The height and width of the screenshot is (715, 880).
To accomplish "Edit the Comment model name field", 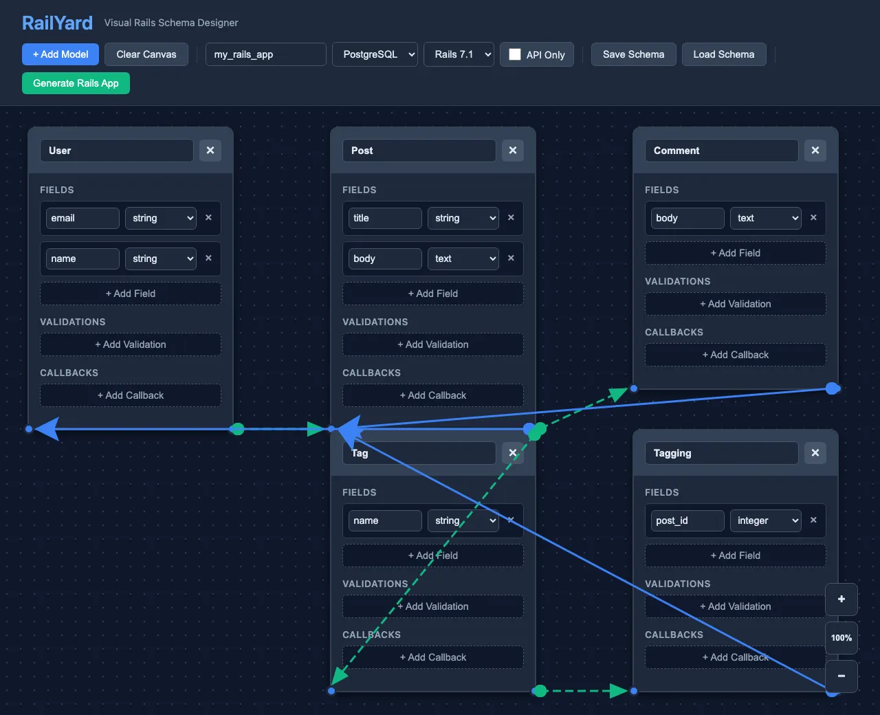I will 722,151.
